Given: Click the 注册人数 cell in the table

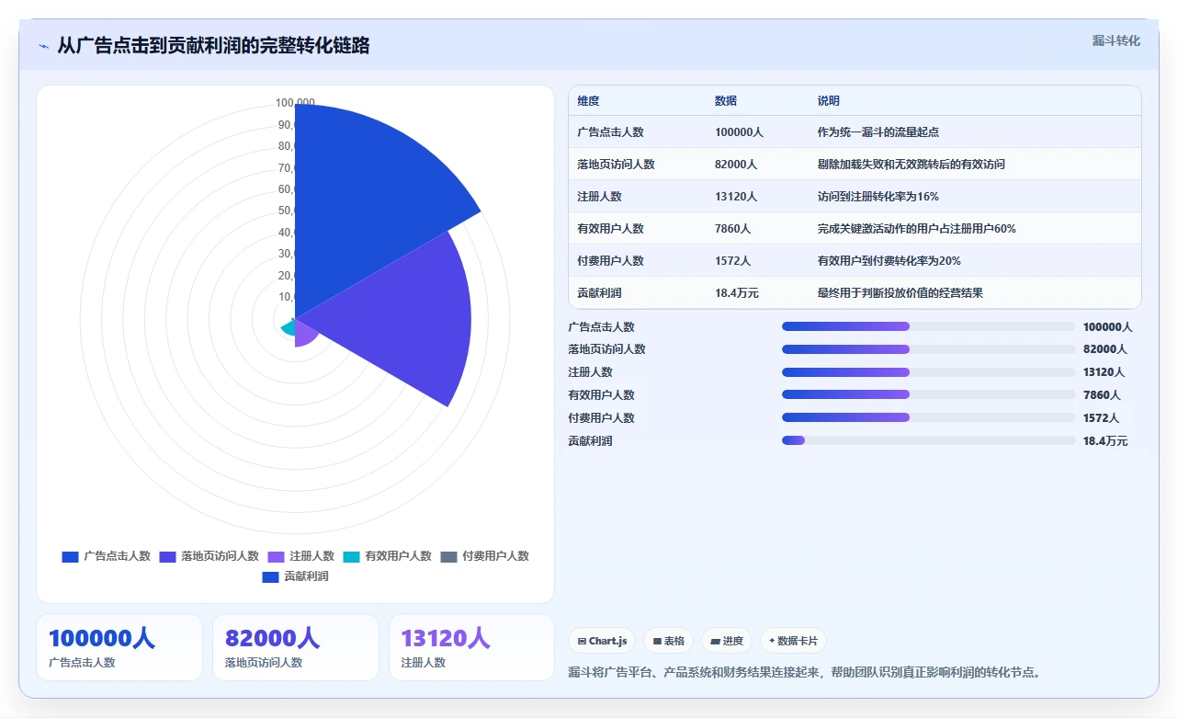Looking at the screenshot, I should tap(599, 197).
